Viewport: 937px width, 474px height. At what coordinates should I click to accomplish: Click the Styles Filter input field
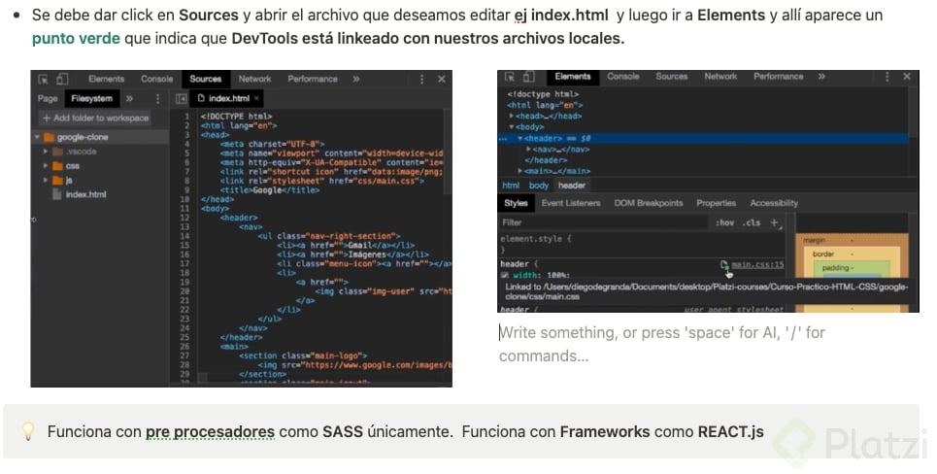click(604, 222)
